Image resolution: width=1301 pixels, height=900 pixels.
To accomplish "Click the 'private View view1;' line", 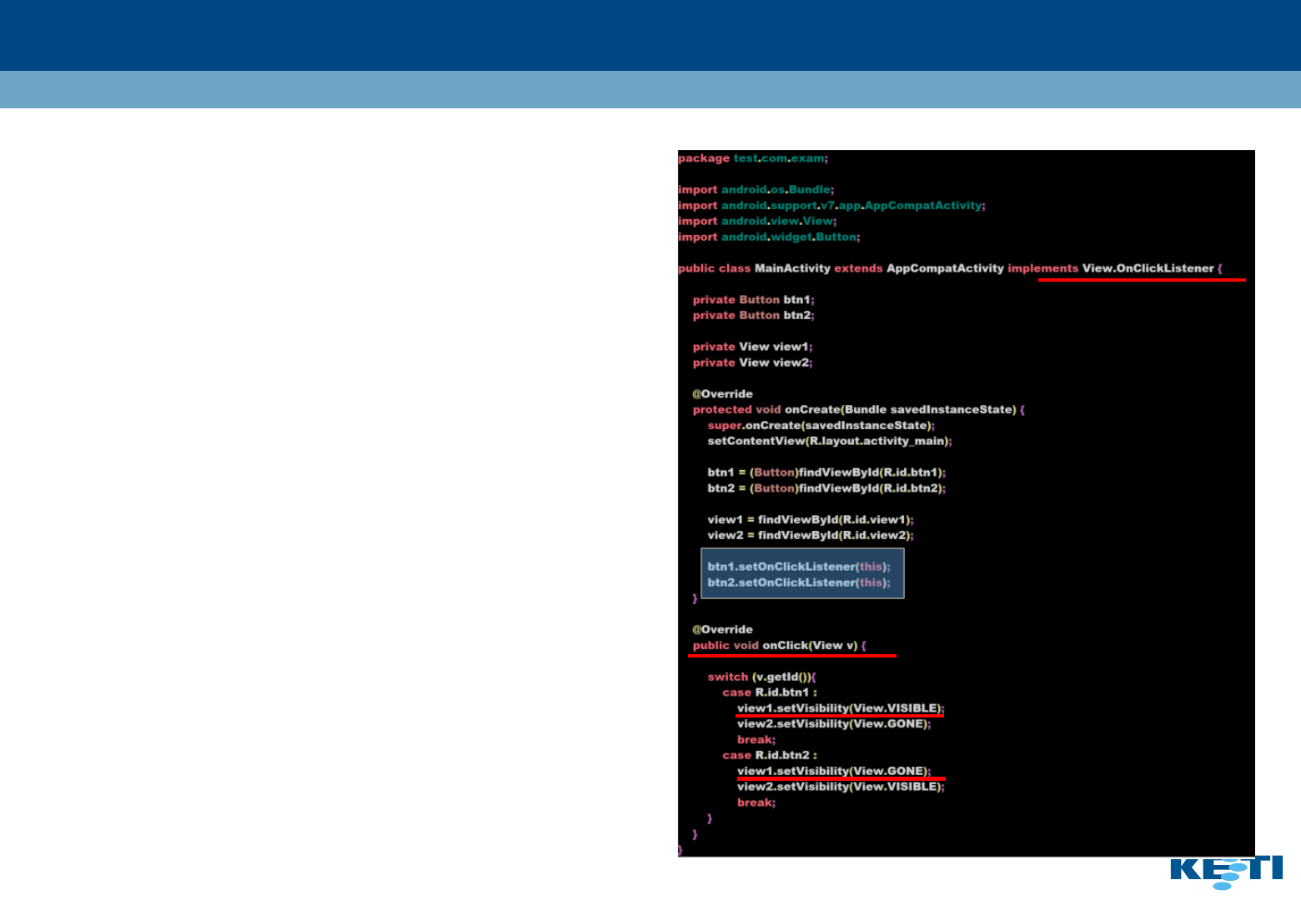I will click(x=752, y=347).
